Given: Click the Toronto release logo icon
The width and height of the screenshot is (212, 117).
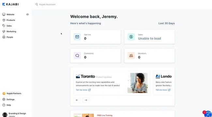Looking at the screenshot, I should click(78, 76).
